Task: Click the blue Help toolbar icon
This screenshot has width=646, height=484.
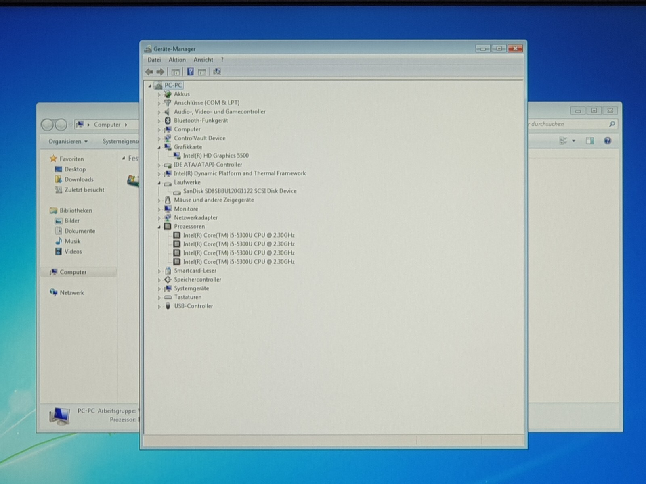Action: click(190, 72)
